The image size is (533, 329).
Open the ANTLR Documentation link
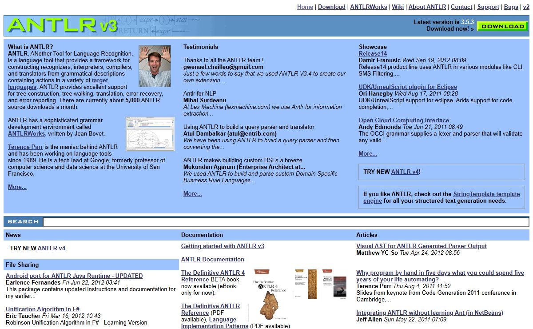click(213, 259)
